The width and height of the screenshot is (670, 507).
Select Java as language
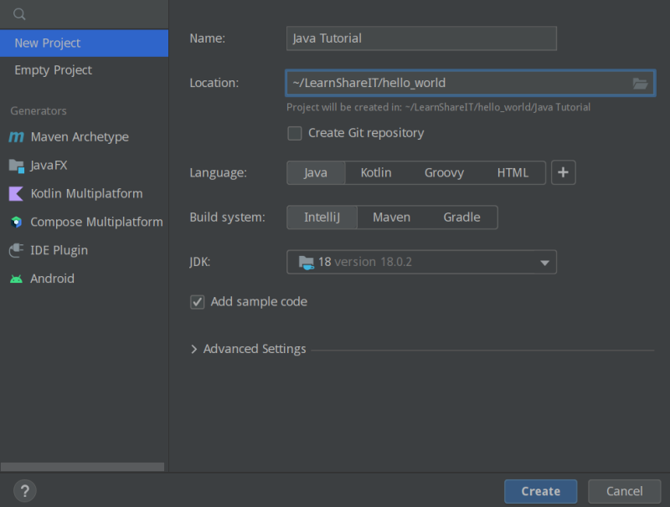pyautogui.click(x=316, y=173)
